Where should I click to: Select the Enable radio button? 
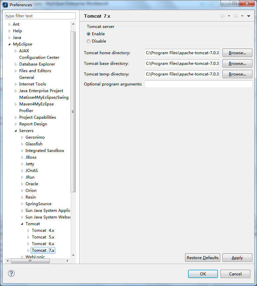pyautogui.click(x=89, y=34)
